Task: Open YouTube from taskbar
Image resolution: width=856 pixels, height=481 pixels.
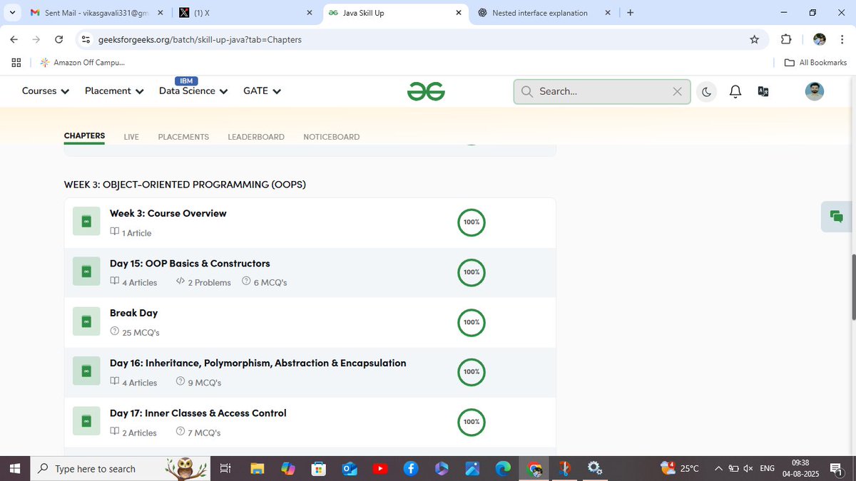Action: 380,469
